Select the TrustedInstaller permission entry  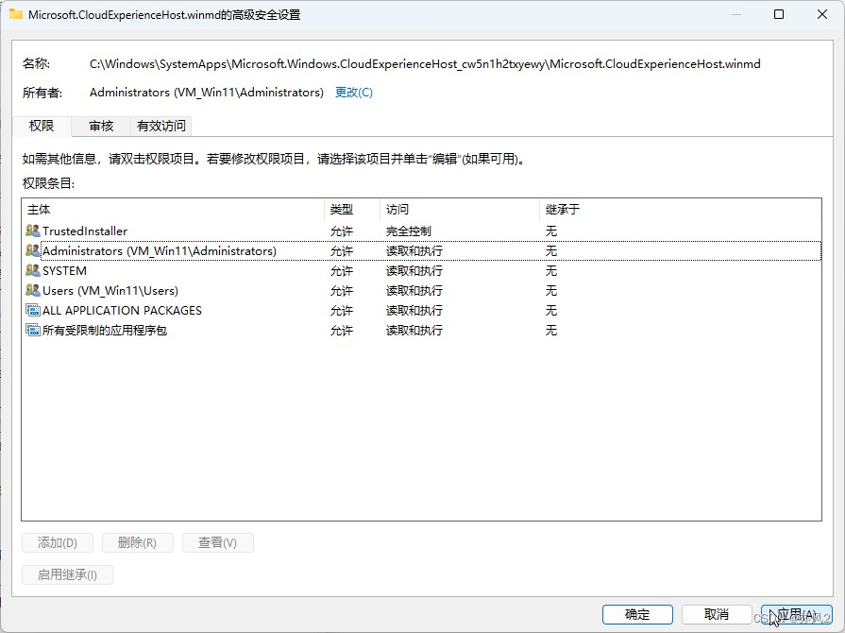coord(422,231)
